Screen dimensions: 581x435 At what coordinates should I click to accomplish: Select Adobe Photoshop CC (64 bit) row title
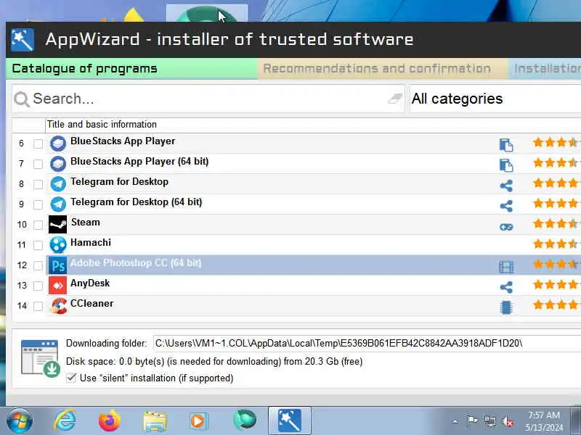point(136,263)
